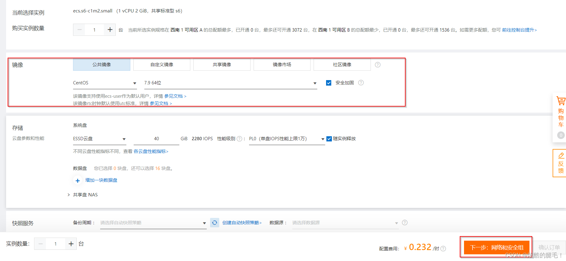566x261 pixels.
Task: Click help icon after 数据源 dropdown
Action: [x=405, y=222]
